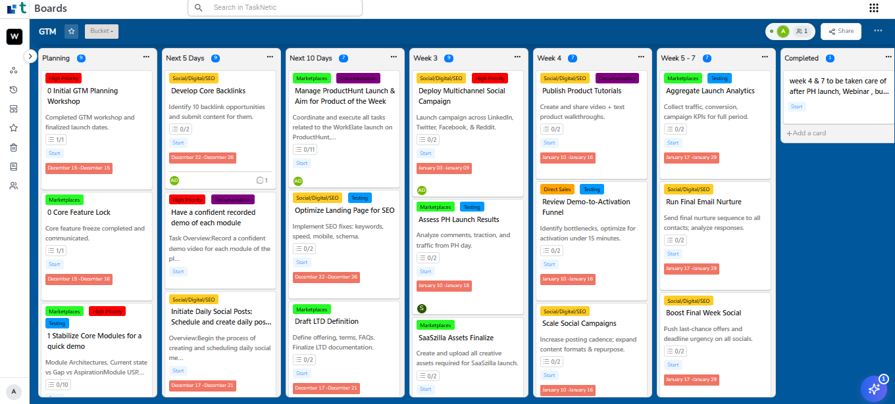Open Next 10 Days column options menu
Viewport: 895px width, 404px height.
pos(394,57)
